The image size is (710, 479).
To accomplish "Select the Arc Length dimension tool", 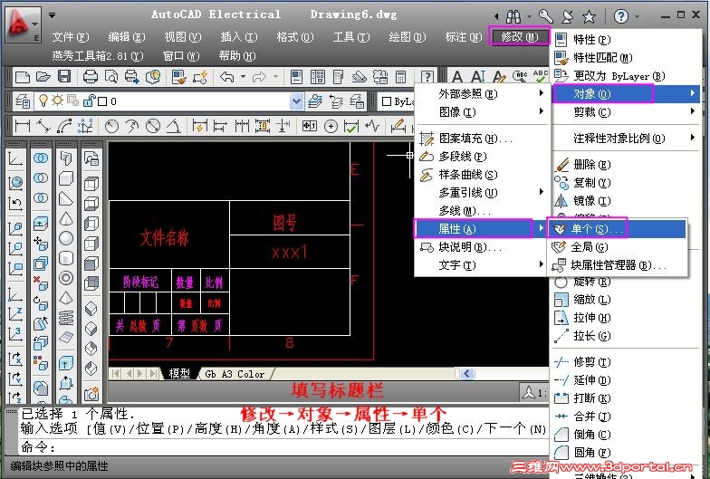I will click(64, 125).
